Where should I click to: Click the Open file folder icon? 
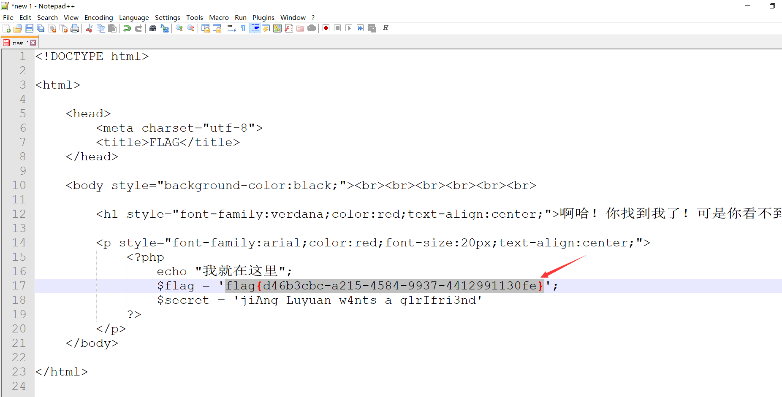(18, 28)
